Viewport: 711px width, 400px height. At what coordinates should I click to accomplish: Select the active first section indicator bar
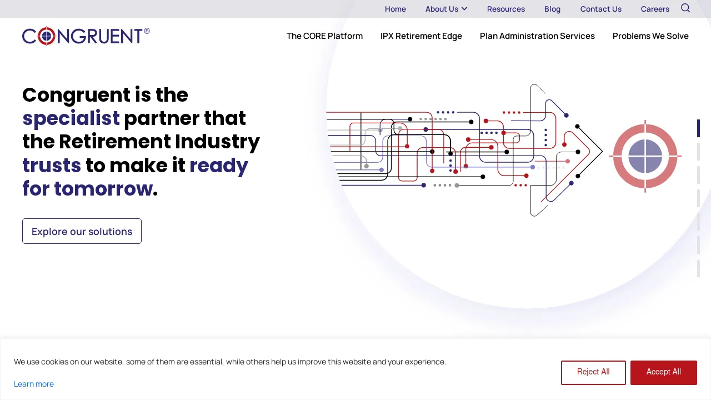pos(698,128)
